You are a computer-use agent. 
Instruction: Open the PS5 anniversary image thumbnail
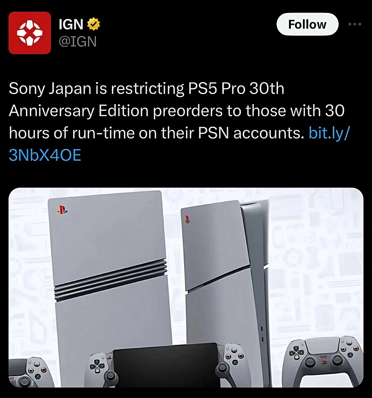[186, 288]
